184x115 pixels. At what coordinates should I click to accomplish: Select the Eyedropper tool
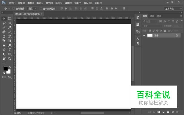(9, 27)
